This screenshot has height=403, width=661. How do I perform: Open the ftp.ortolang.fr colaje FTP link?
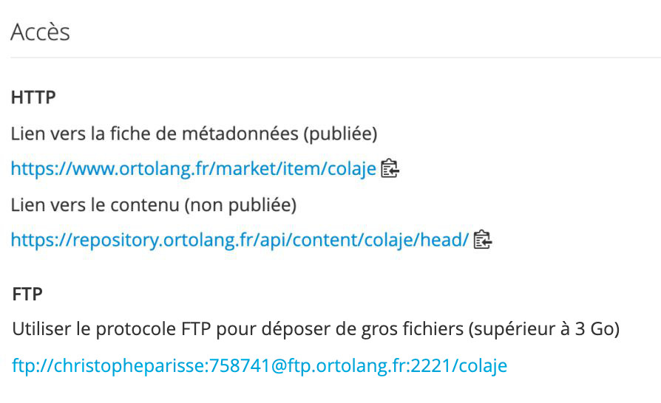(260, 365)
